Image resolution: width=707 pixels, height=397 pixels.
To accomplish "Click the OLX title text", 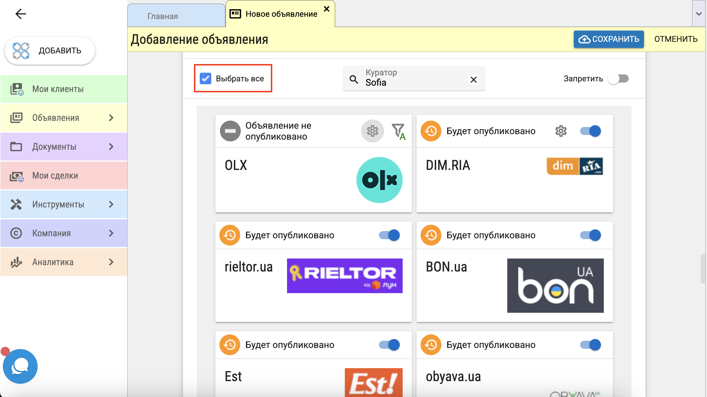I will 236,165.
